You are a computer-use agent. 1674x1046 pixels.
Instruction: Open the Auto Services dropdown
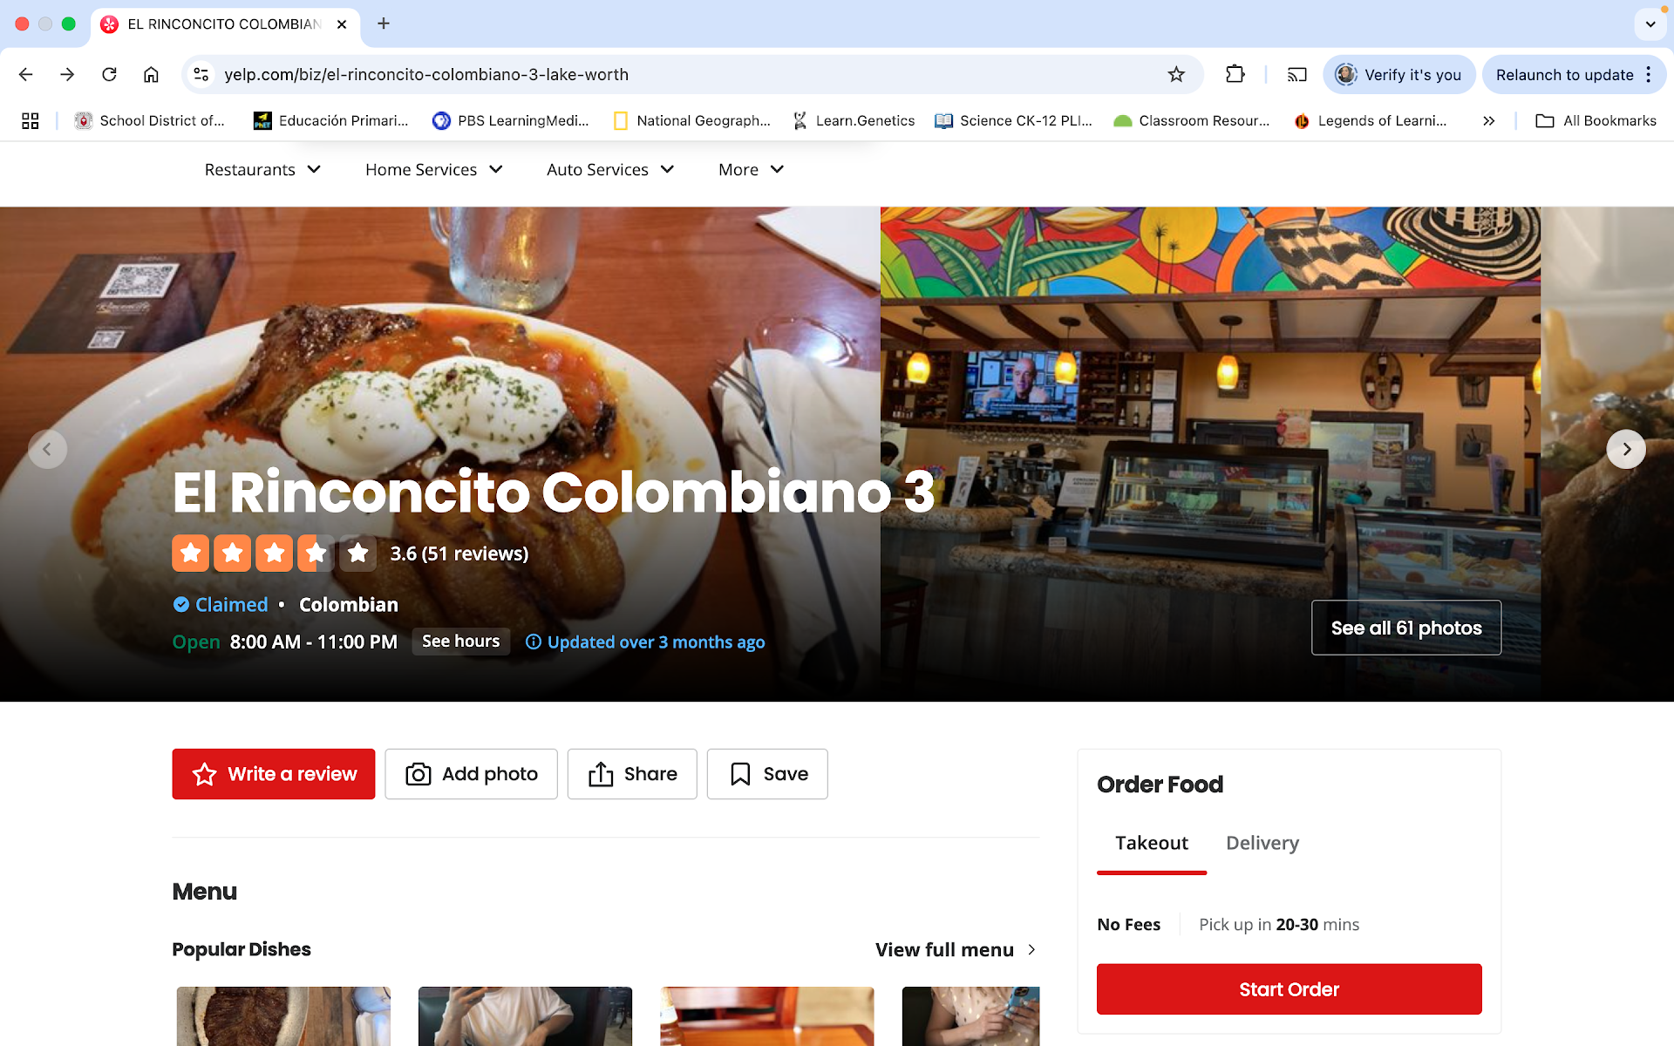coord(609,169)
